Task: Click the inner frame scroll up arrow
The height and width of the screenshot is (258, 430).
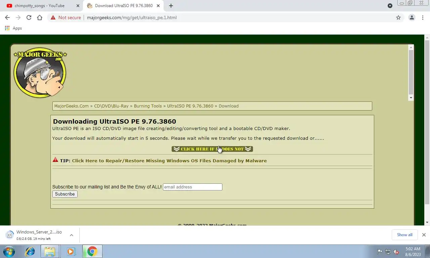Action: [411, 47]
